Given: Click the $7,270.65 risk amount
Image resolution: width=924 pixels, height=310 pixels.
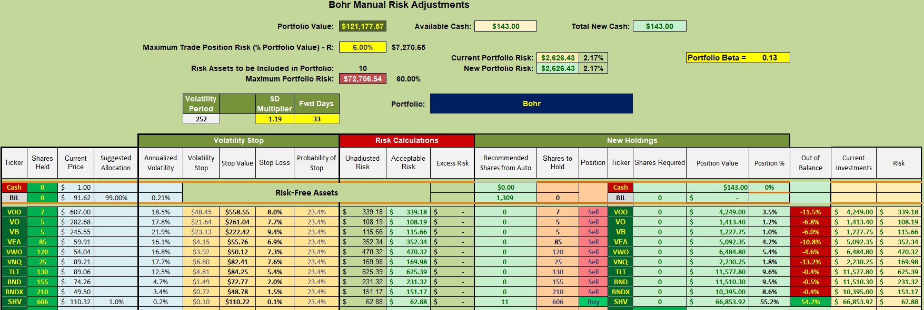Looking at the screenshot, I should click(409, 47).
